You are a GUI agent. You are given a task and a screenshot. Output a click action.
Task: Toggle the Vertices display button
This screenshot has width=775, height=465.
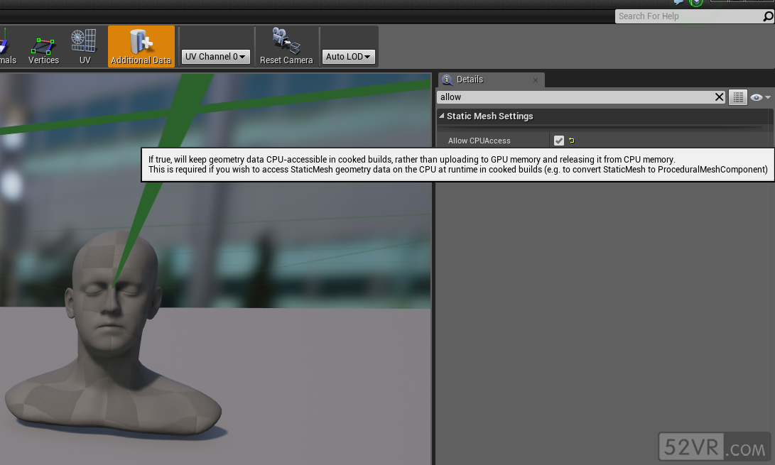[x=43, y=47]
